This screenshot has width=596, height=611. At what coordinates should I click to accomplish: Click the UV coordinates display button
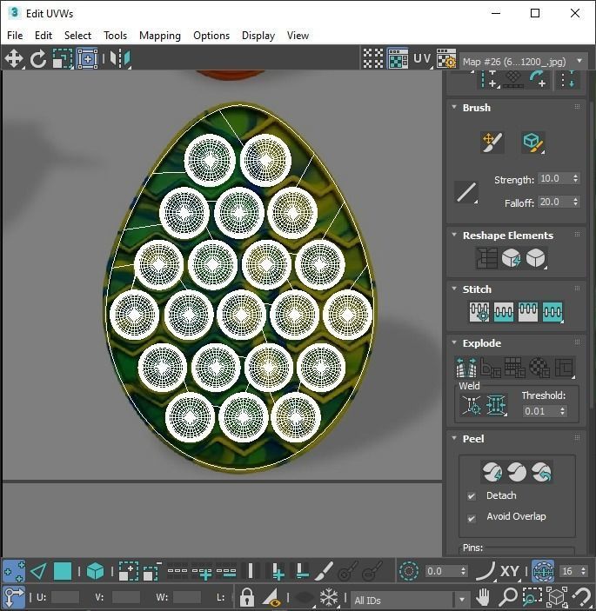[x=423, y=59]
